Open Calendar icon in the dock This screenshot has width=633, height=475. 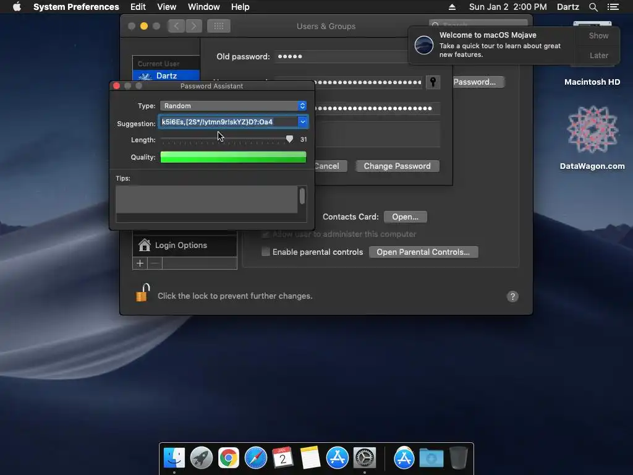(x=283, y=458)
